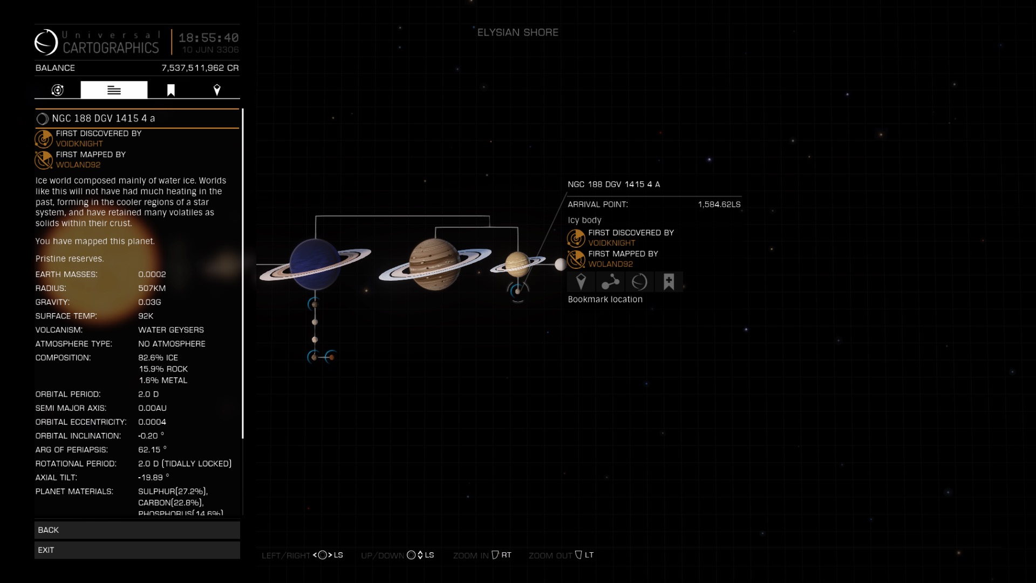Select second moon below the blue giant
The image size is (1036, 583).
point(315,322)
